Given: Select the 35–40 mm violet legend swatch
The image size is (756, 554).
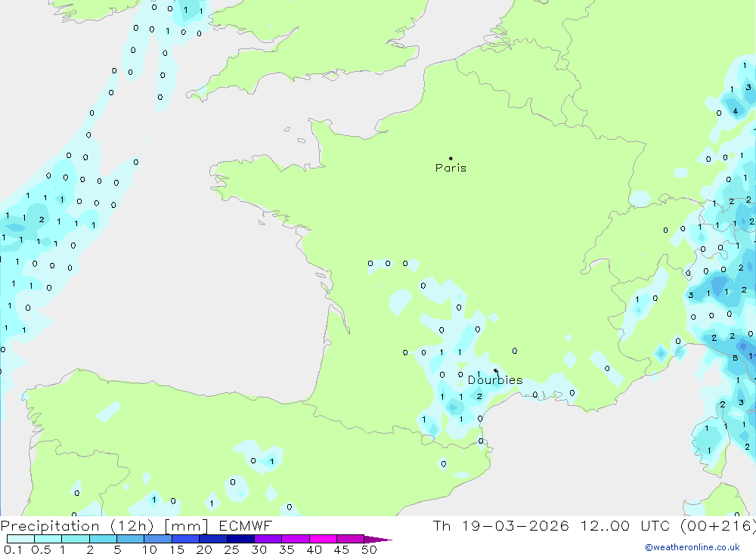Looking at the screenshot, I should click(296, 539).
